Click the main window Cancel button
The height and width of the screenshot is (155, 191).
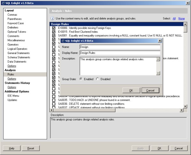[x=179, y=148]
